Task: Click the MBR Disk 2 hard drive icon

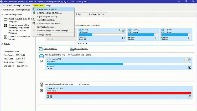Action: coord(42,56)
